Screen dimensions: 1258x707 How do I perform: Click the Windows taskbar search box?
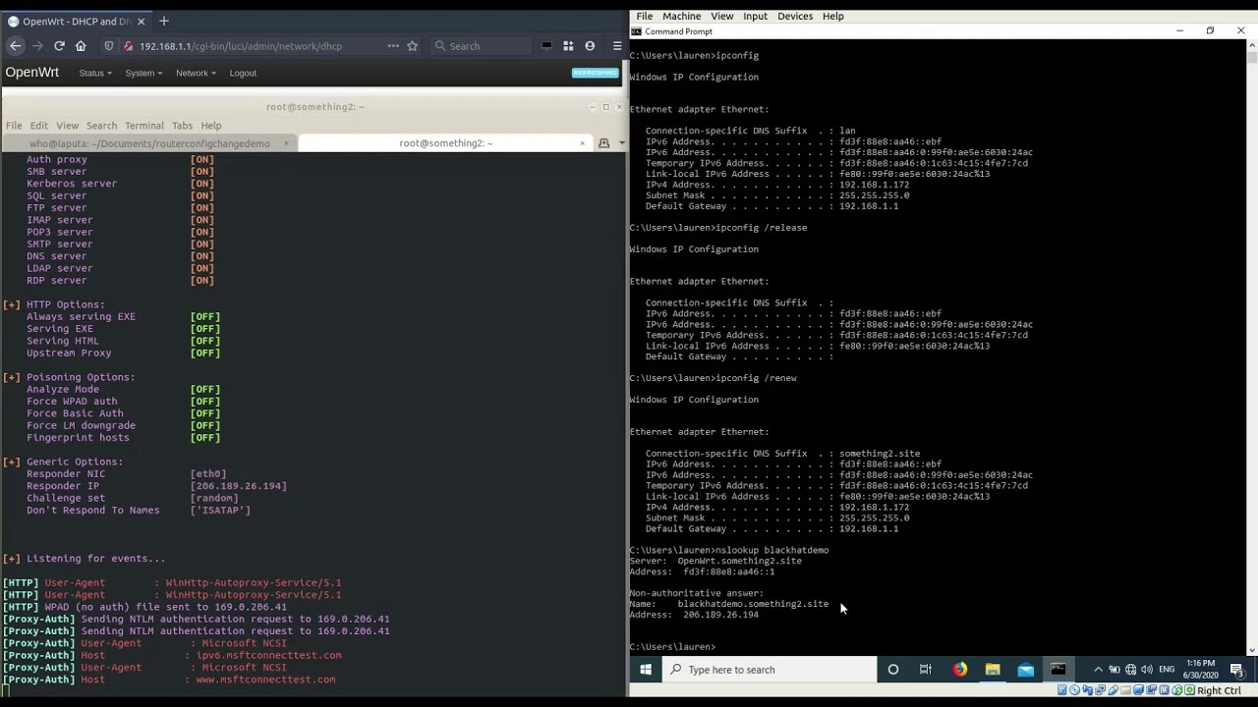772,670
